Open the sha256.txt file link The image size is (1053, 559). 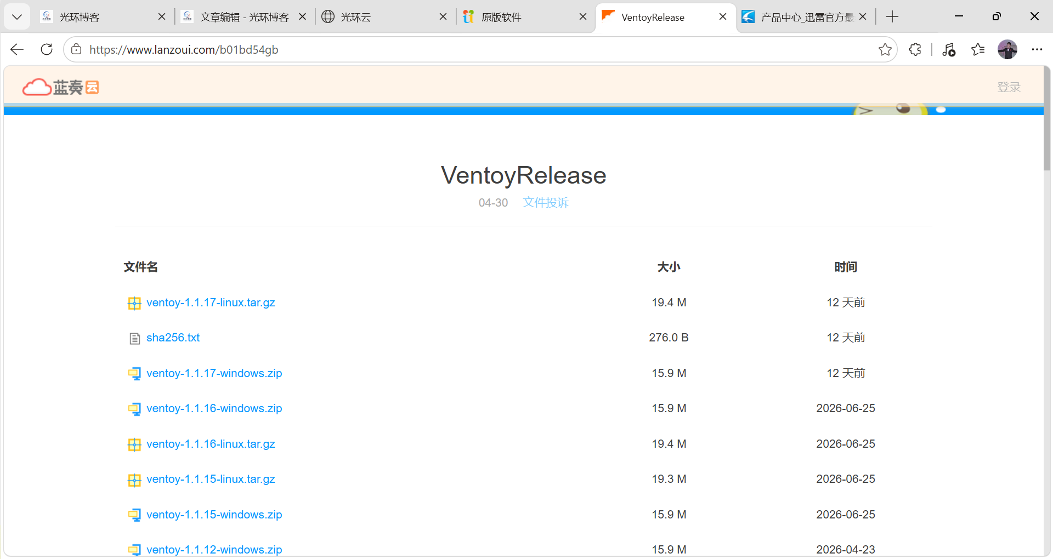click(x=173, y=338)
